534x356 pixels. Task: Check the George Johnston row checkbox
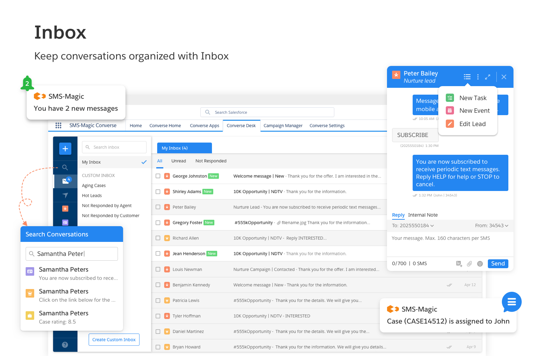tap(158, 176)
